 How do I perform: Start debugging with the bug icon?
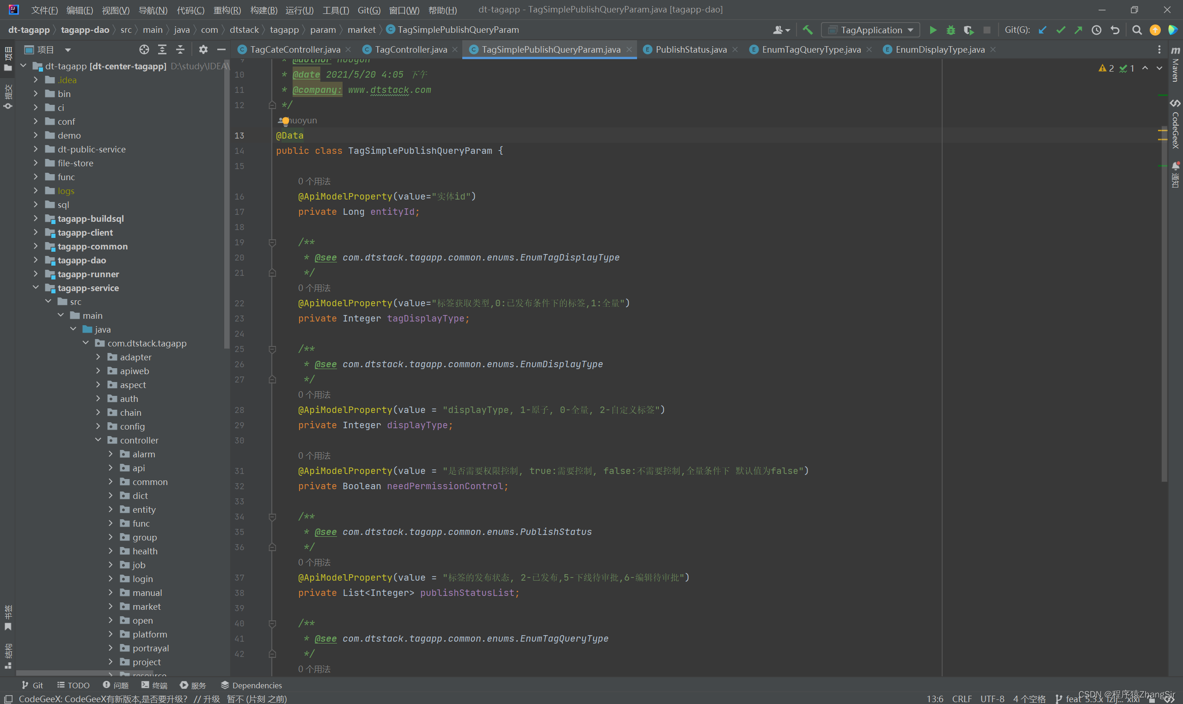click(950, 30)
